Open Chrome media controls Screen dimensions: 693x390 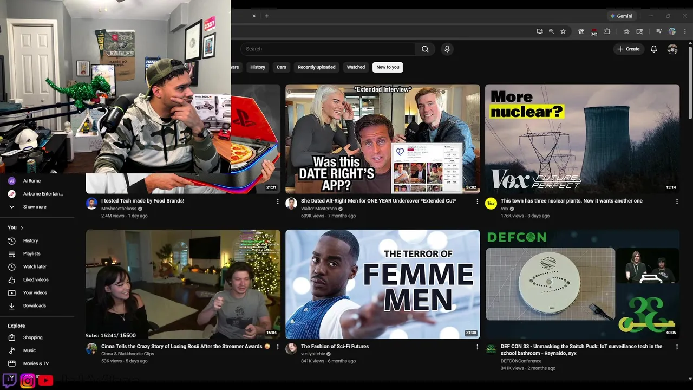(659, 31)
